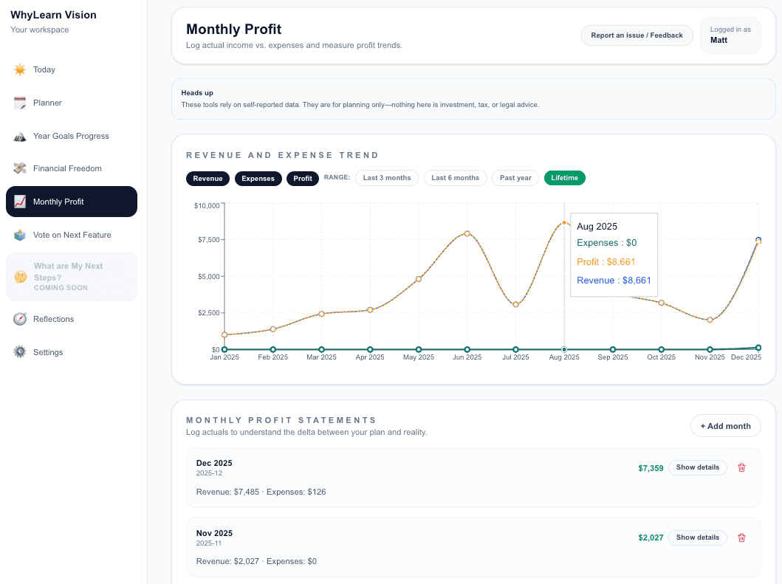Click the Vote on Next Feature icon

coord(20,234)
